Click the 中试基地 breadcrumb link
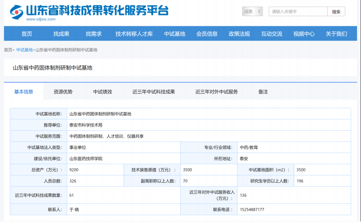Image resolution: width=361 pixels, height=222 pixels. pyautogui.click(x=24, y=50)
